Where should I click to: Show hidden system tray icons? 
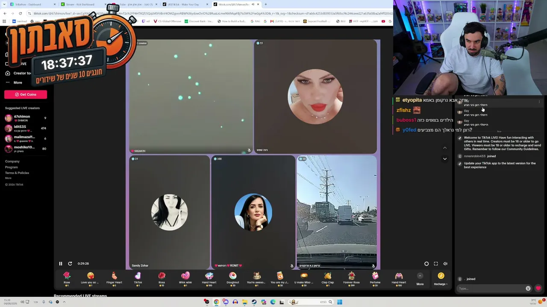pyautogui.click(x=64, y=302)
